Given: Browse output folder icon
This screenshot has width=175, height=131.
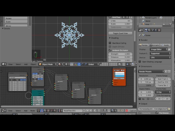Looking at the screenshot, I should pyautogui.click(x=169, y=109).
